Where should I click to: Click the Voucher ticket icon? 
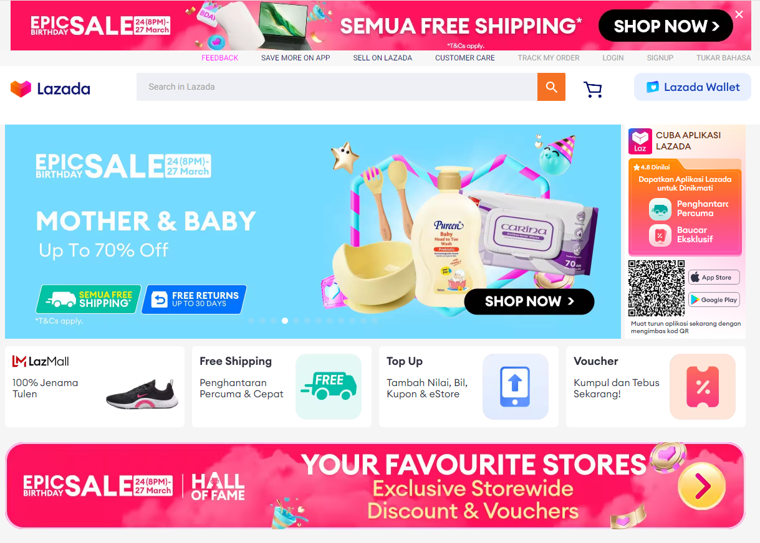[x=703, y=386]
